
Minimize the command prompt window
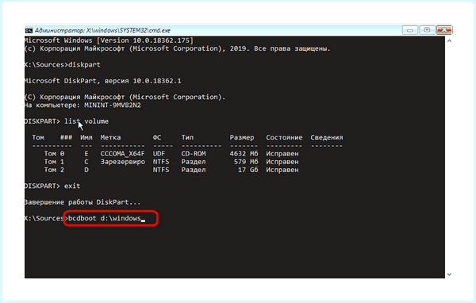[x=410, y=30]
